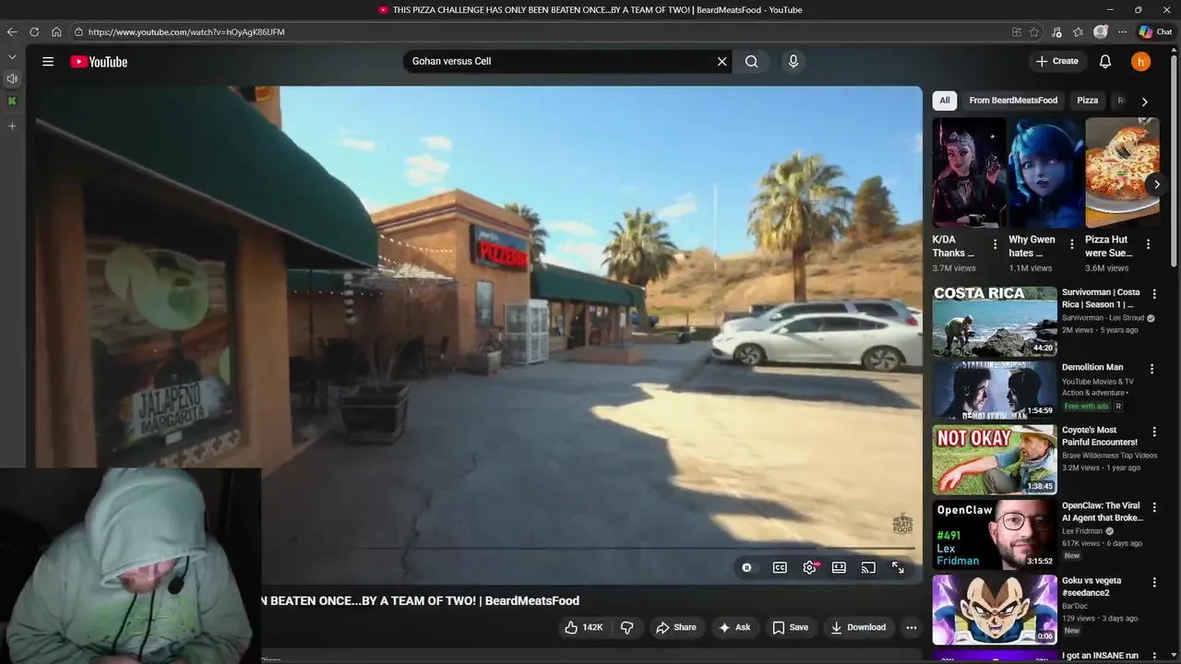Open the green K pinned tab

point(12,101)
